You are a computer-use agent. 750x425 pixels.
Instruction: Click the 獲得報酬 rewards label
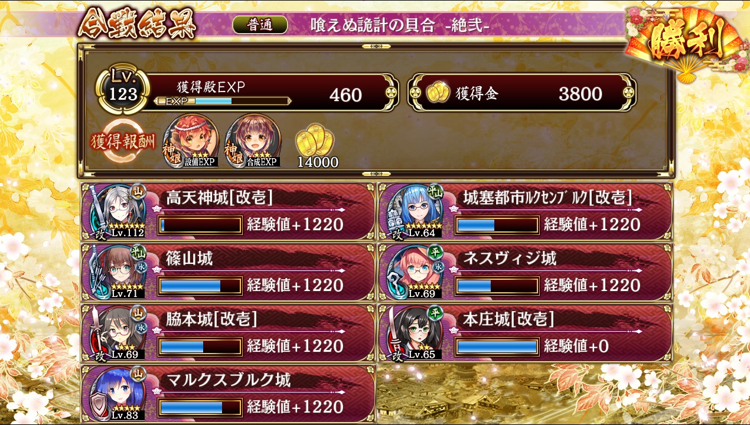[124, 142]
